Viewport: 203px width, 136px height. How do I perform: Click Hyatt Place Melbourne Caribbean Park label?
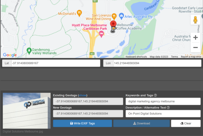[x=89, y=27]
